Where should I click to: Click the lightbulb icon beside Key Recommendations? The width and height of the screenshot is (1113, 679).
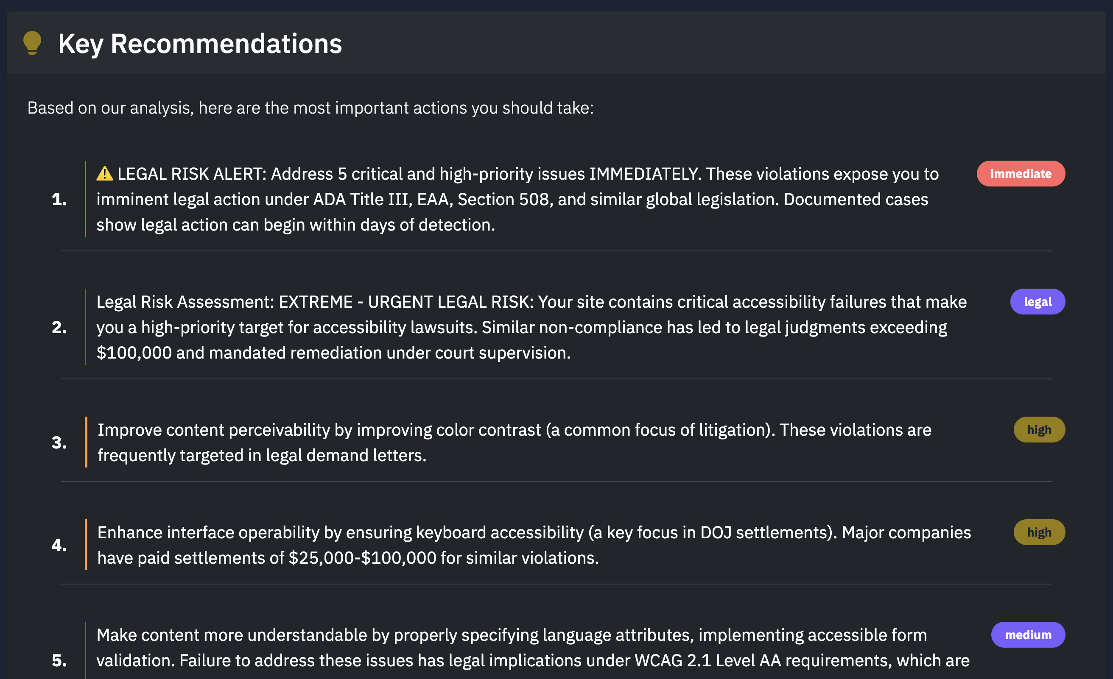point(32,43)
